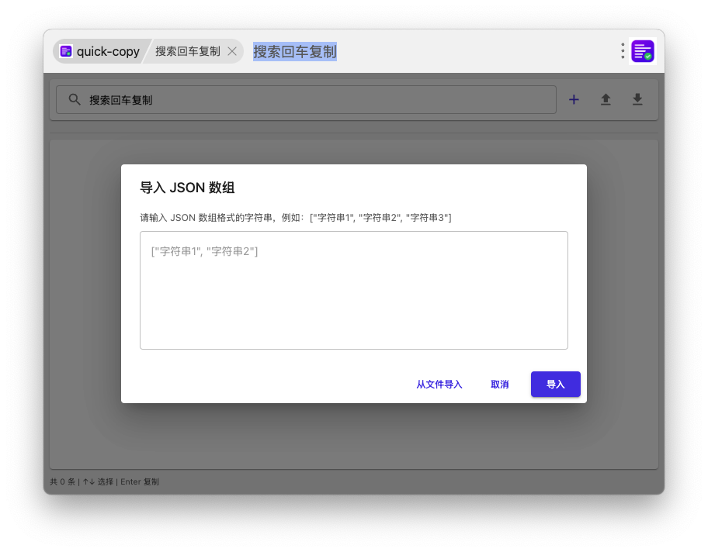Click inside the JSON array text area
708x552 pixels.
click(353, 298)
